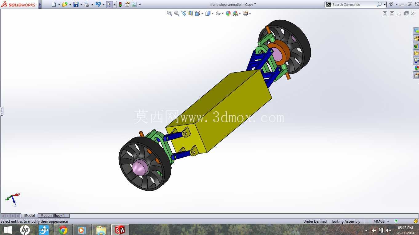Open Appearances and Scenes task pane tab
Image resolution: width=419 pixels, height=235 pixels.
pyautogui.click(x=416, y=68)
